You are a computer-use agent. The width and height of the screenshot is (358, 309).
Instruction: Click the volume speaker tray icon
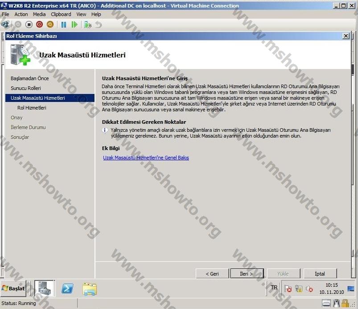tap(309, 289)
